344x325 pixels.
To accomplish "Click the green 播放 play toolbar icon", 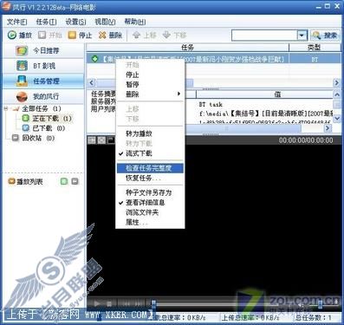I will click(12, 36).
